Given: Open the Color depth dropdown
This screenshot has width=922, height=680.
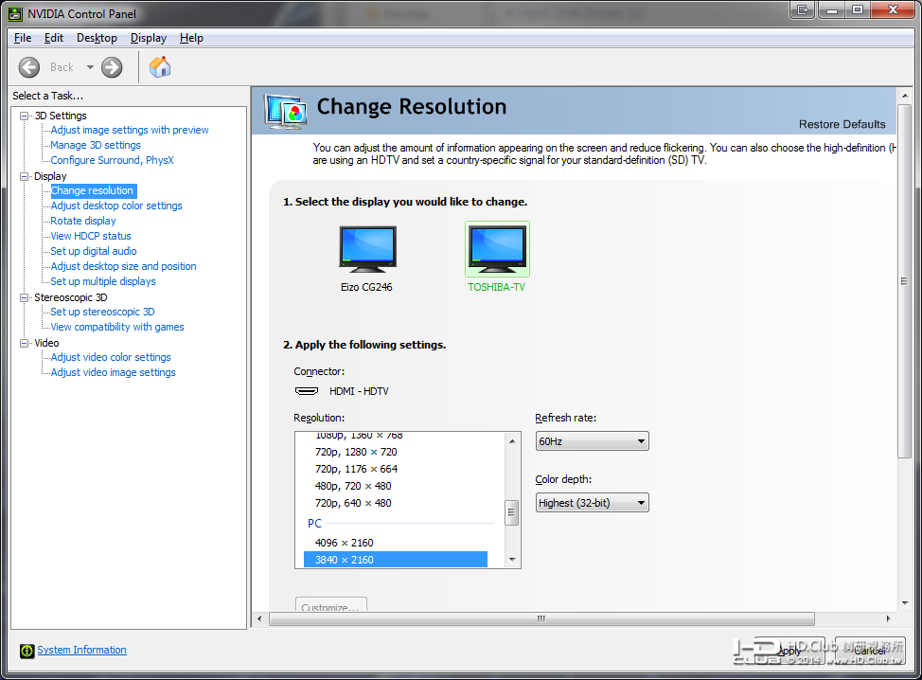Looking at the screenshot, I should coord(592,503).
